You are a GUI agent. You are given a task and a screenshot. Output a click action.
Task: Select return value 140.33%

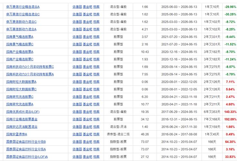tap(230, 112)
